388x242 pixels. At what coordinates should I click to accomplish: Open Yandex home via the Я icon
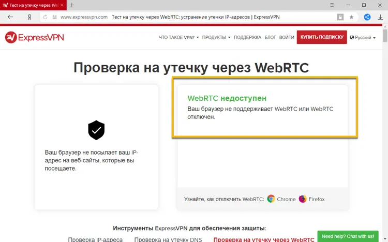point(29,17)
